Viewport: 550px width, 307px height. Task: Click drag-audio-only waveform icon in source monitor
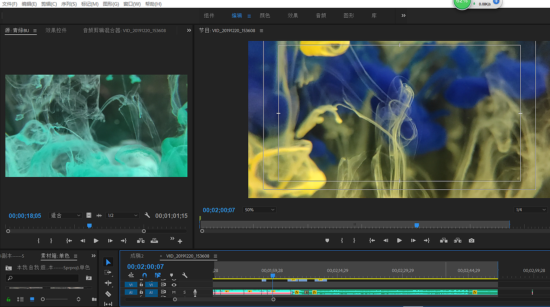pos(99,216)
